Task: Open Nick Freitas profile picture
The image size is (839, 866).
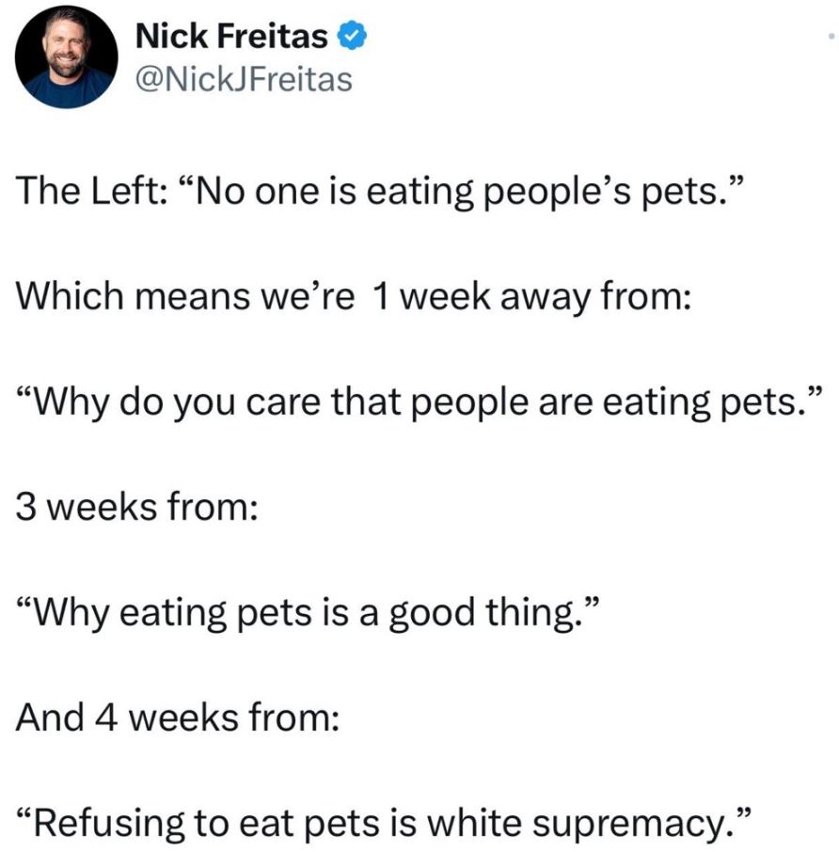Action: 66,57
